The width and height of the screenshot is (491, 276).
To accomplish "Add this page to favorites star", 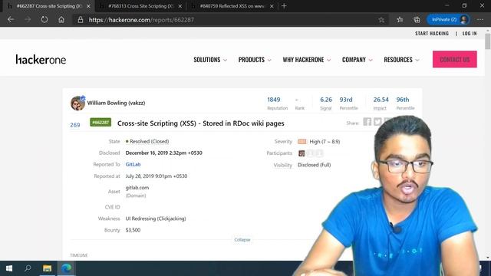I will [381, 20].
